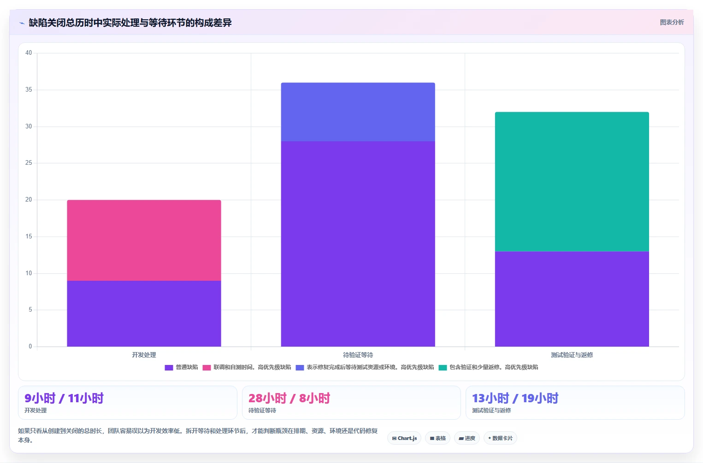Click the Chart.js tag pill
This screenshot has height=463, width=703.
[x=404, y=438]
